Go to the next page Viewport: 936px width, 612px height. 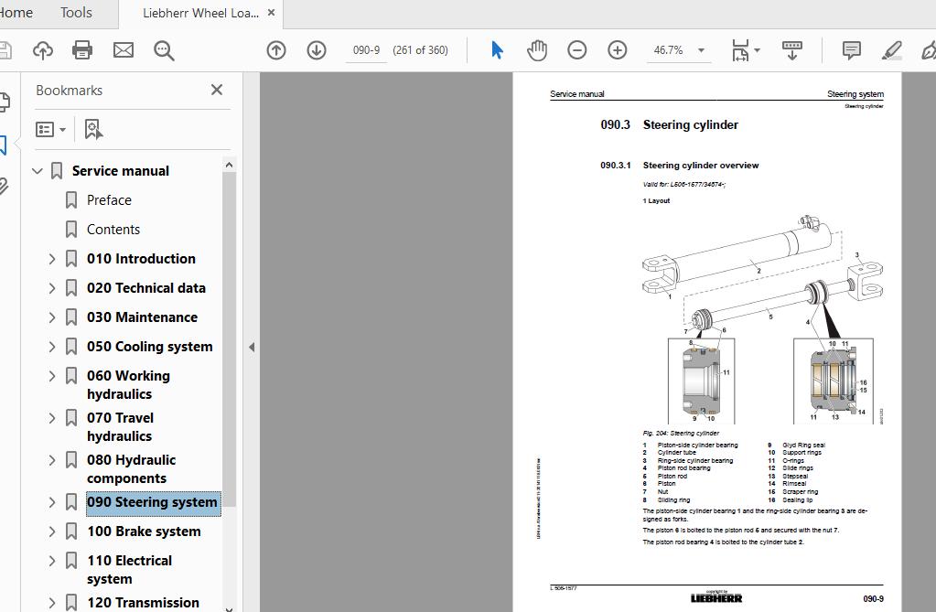316,50
